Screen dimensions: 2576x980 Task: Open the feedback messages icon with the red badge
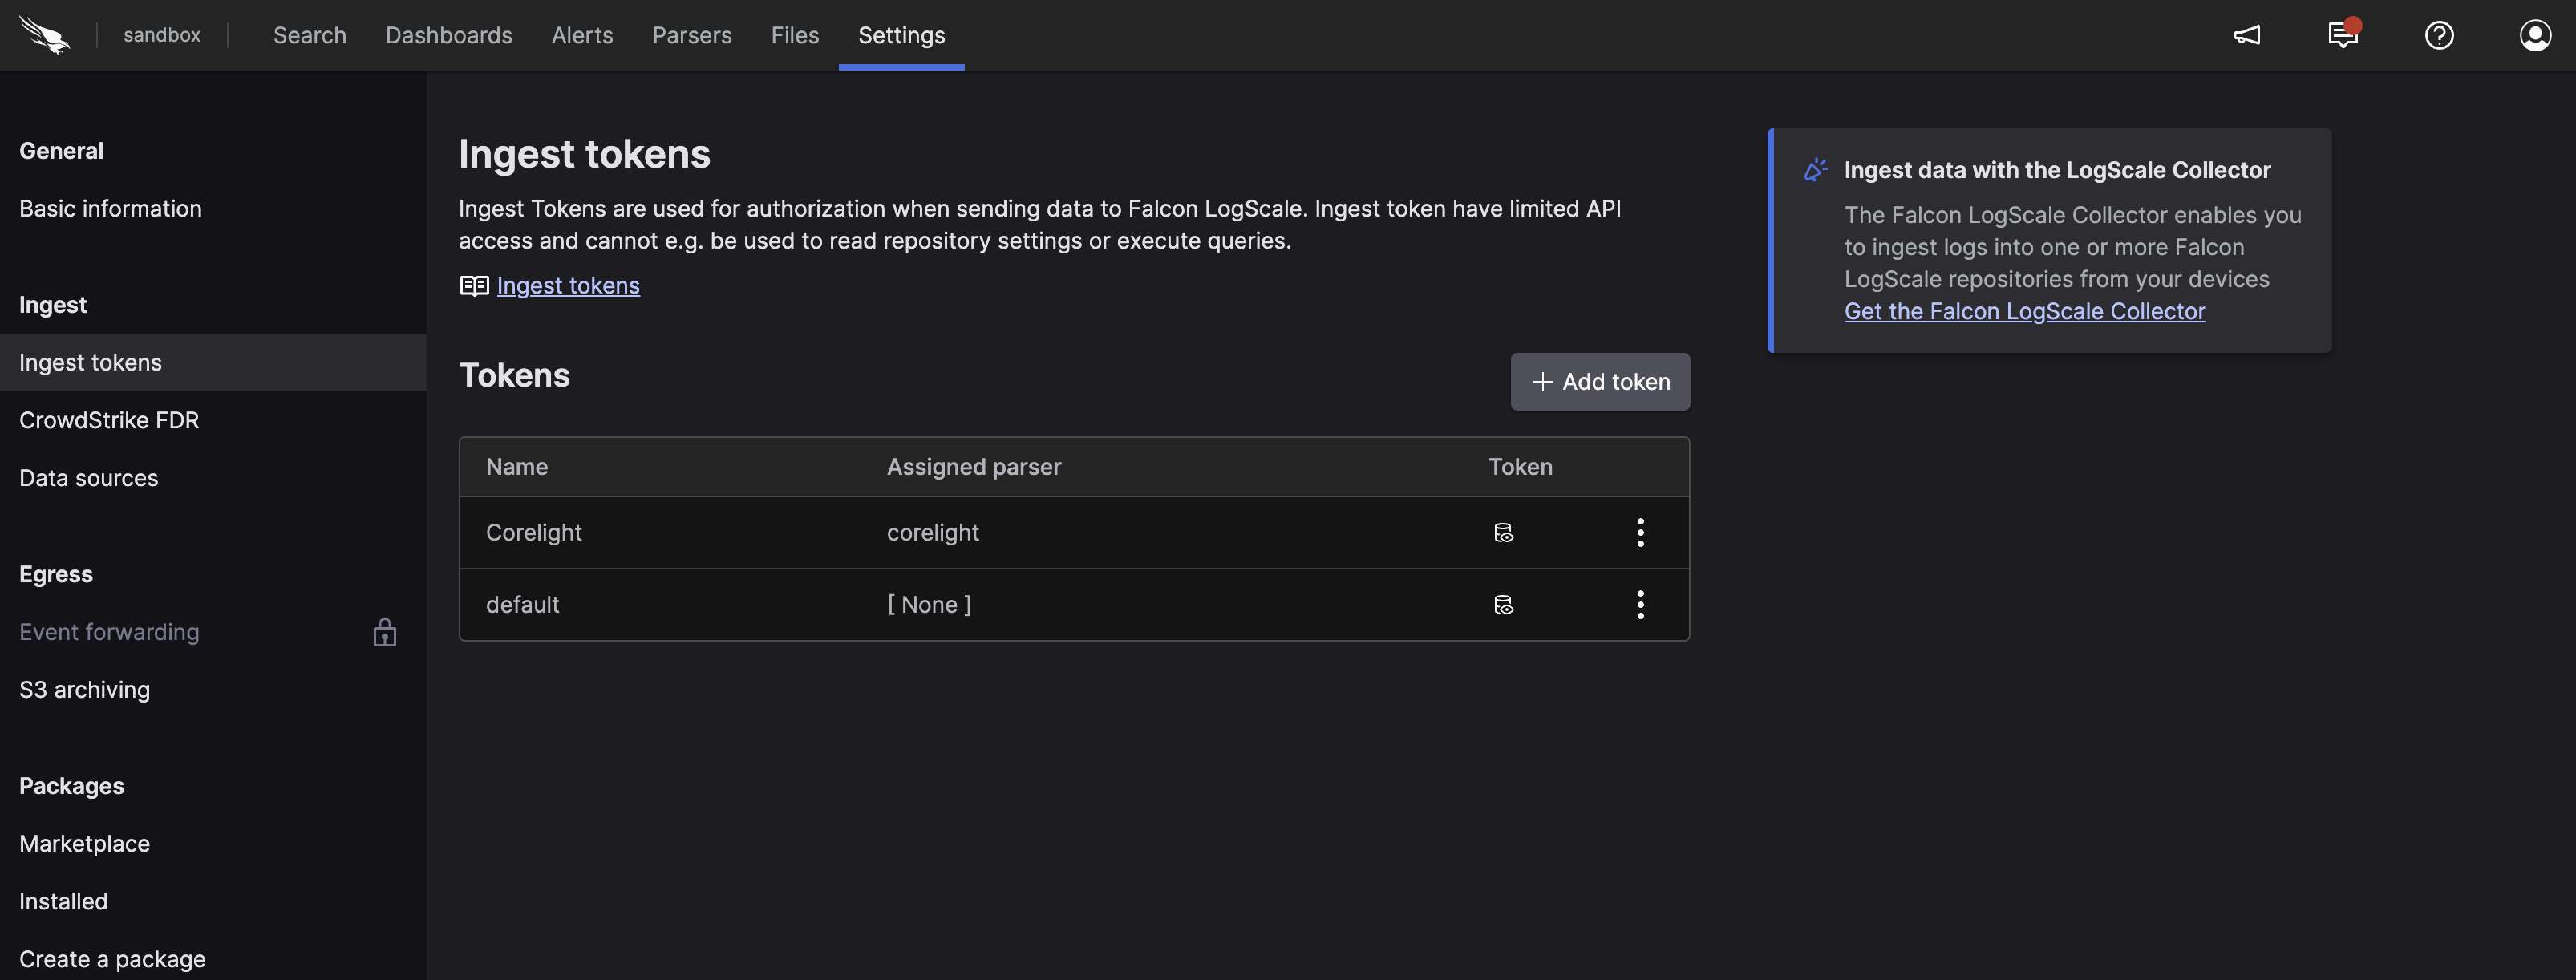(x=2342, y=36)
